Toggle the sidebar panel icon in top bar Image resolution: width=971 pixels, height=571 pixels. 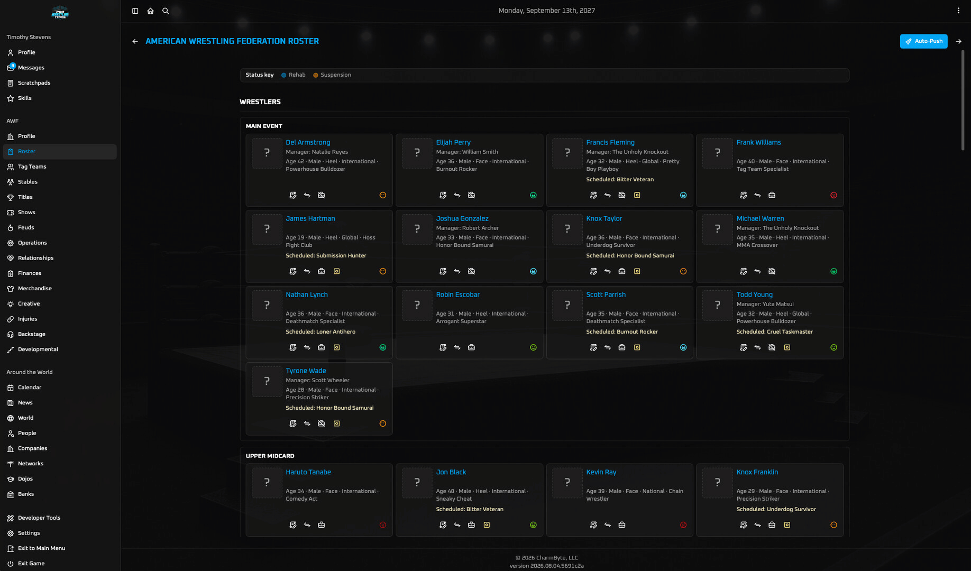pyautogui.click(x=135, y=11)
